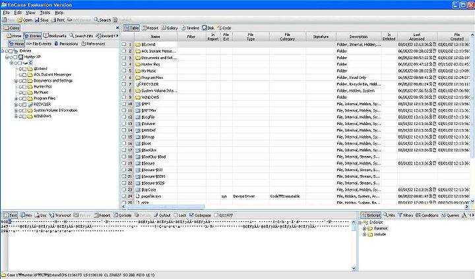This screenshot has height=279, width=475.
Task: Tick checkbox for row 1 $Extend
Action: tap(124, 45)
